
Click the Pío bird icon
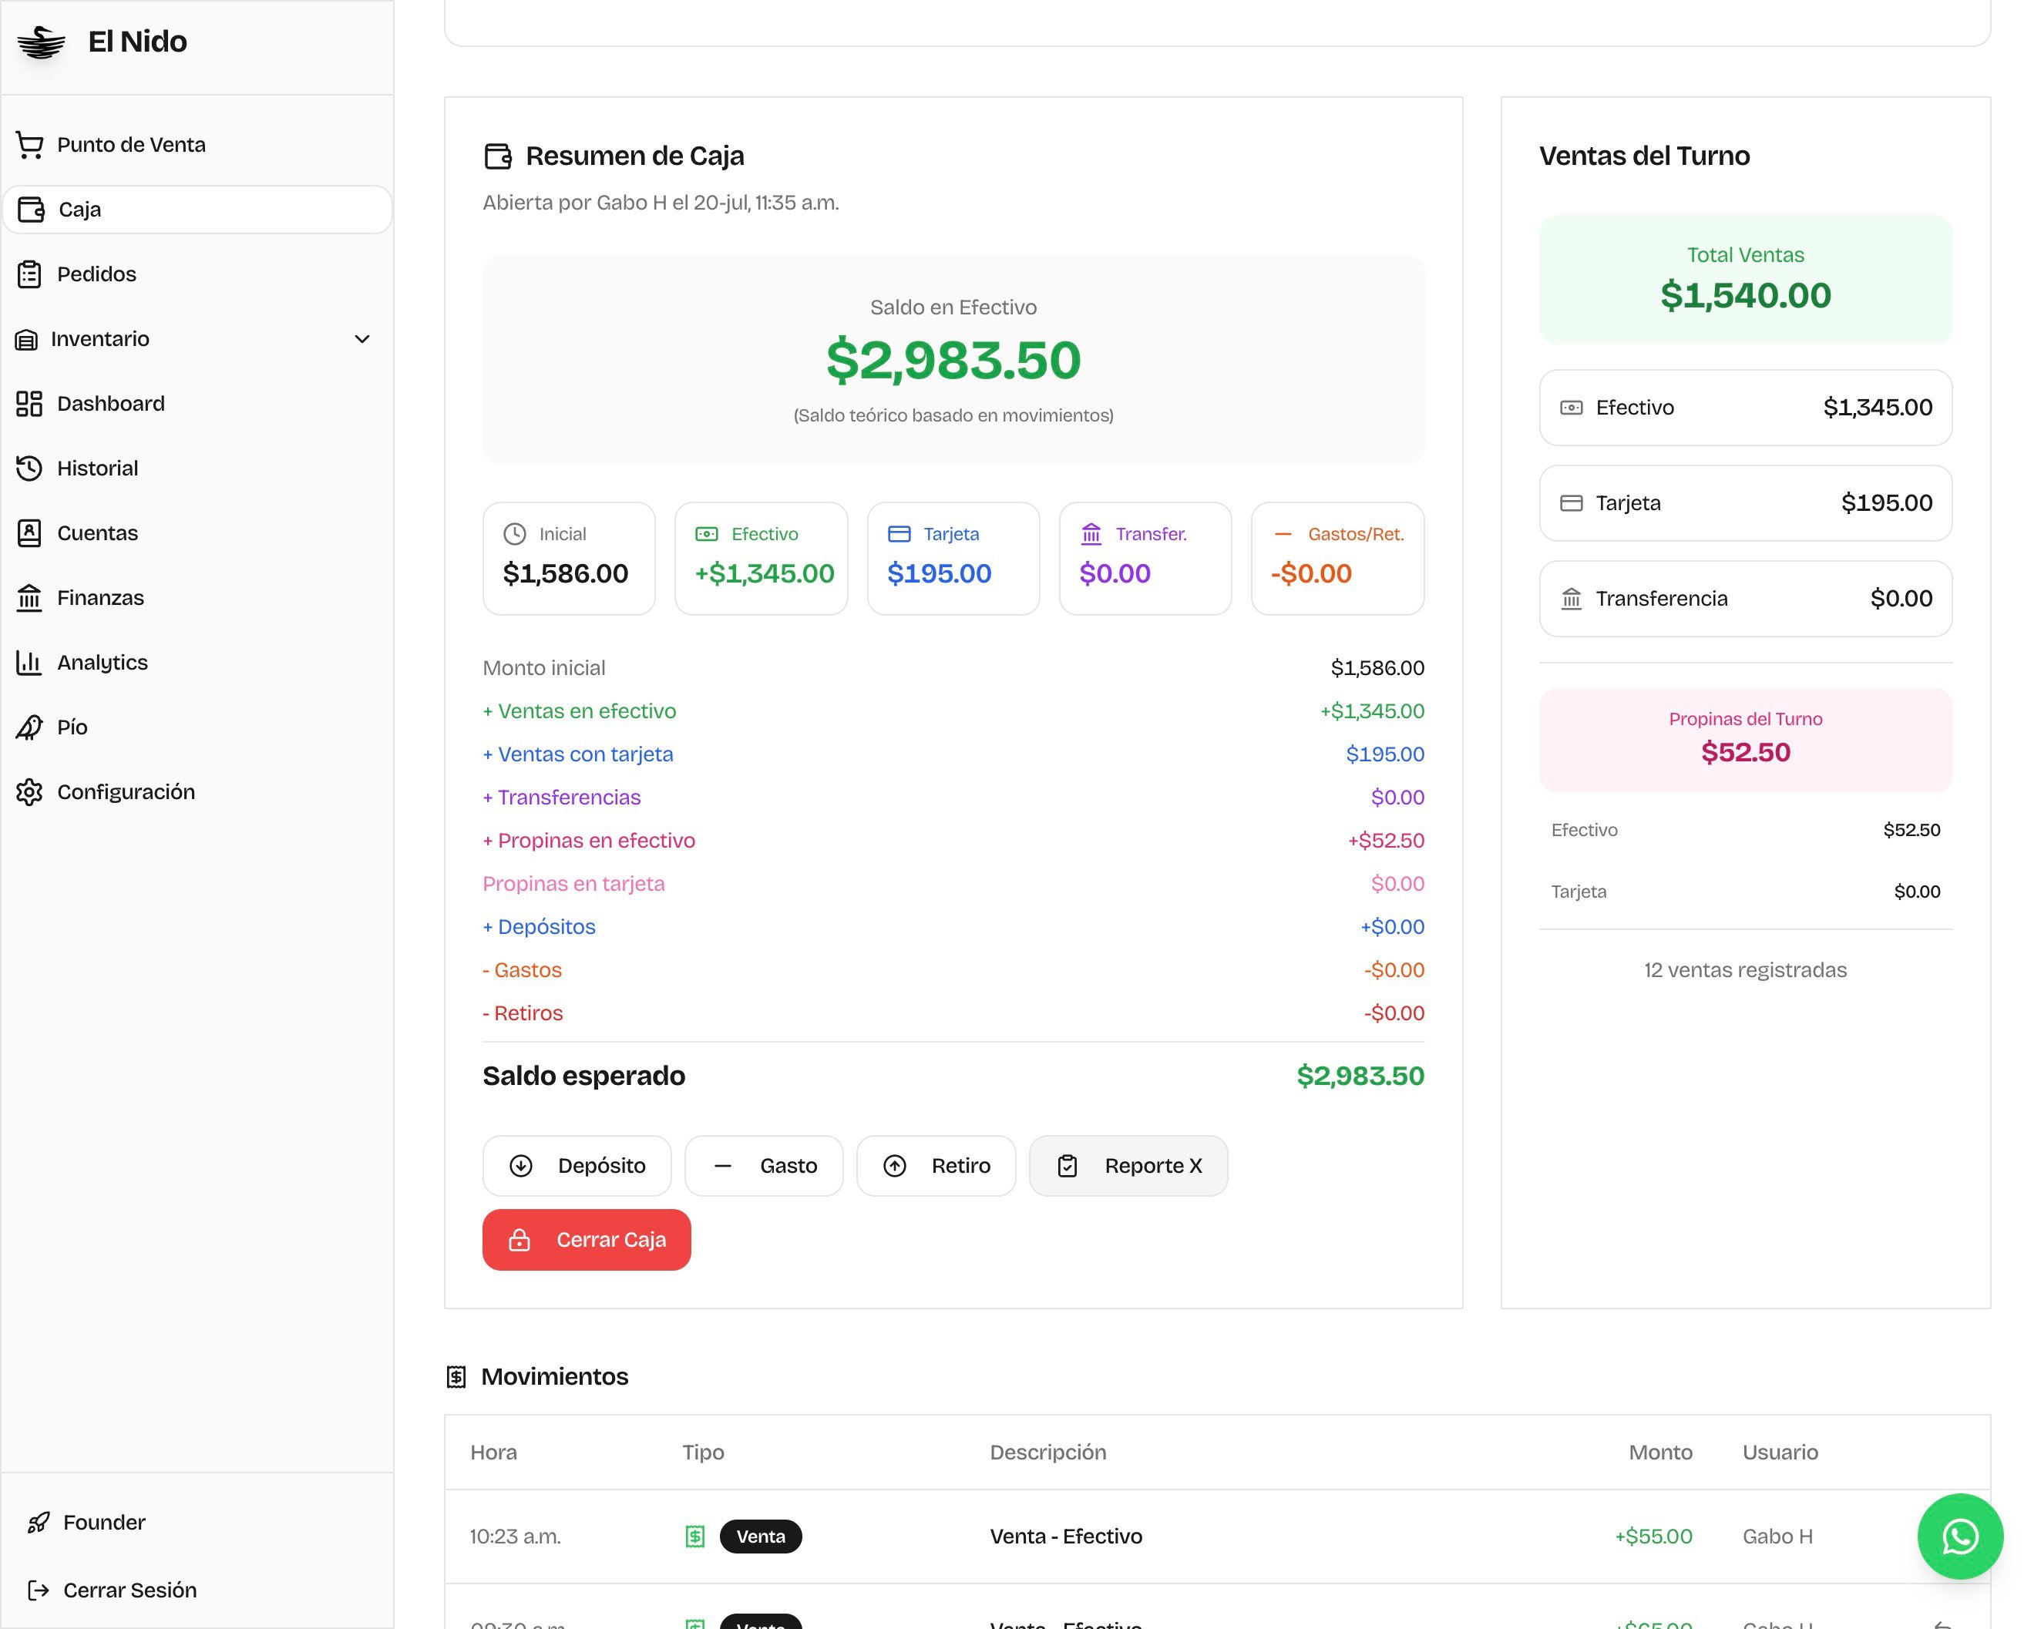[x=29, y=727]
